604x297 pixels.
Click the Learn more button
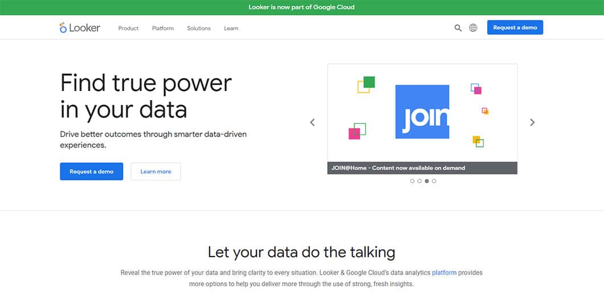click(156, 172)
